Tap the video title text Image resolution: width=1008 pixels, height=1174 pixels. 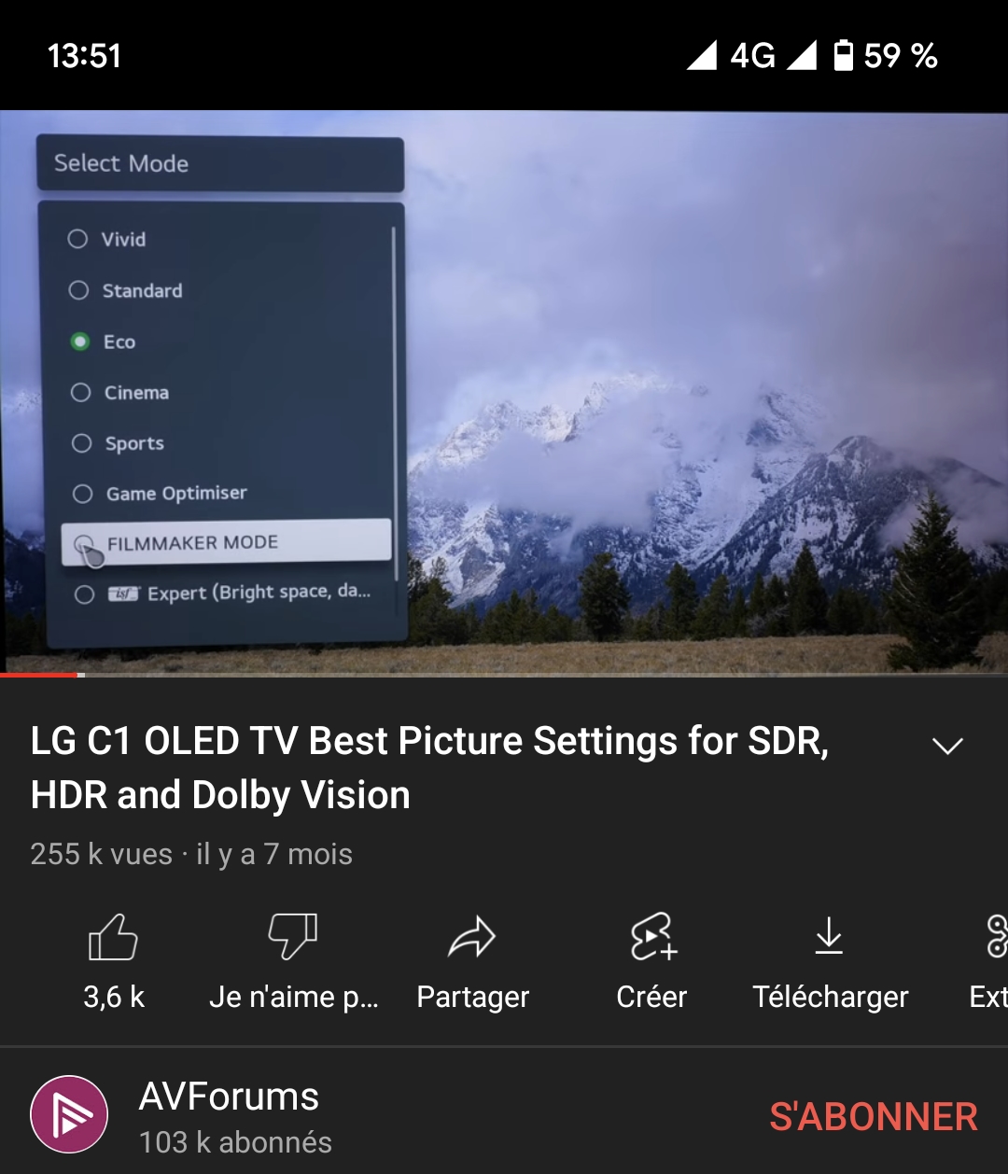pos(429,767)
